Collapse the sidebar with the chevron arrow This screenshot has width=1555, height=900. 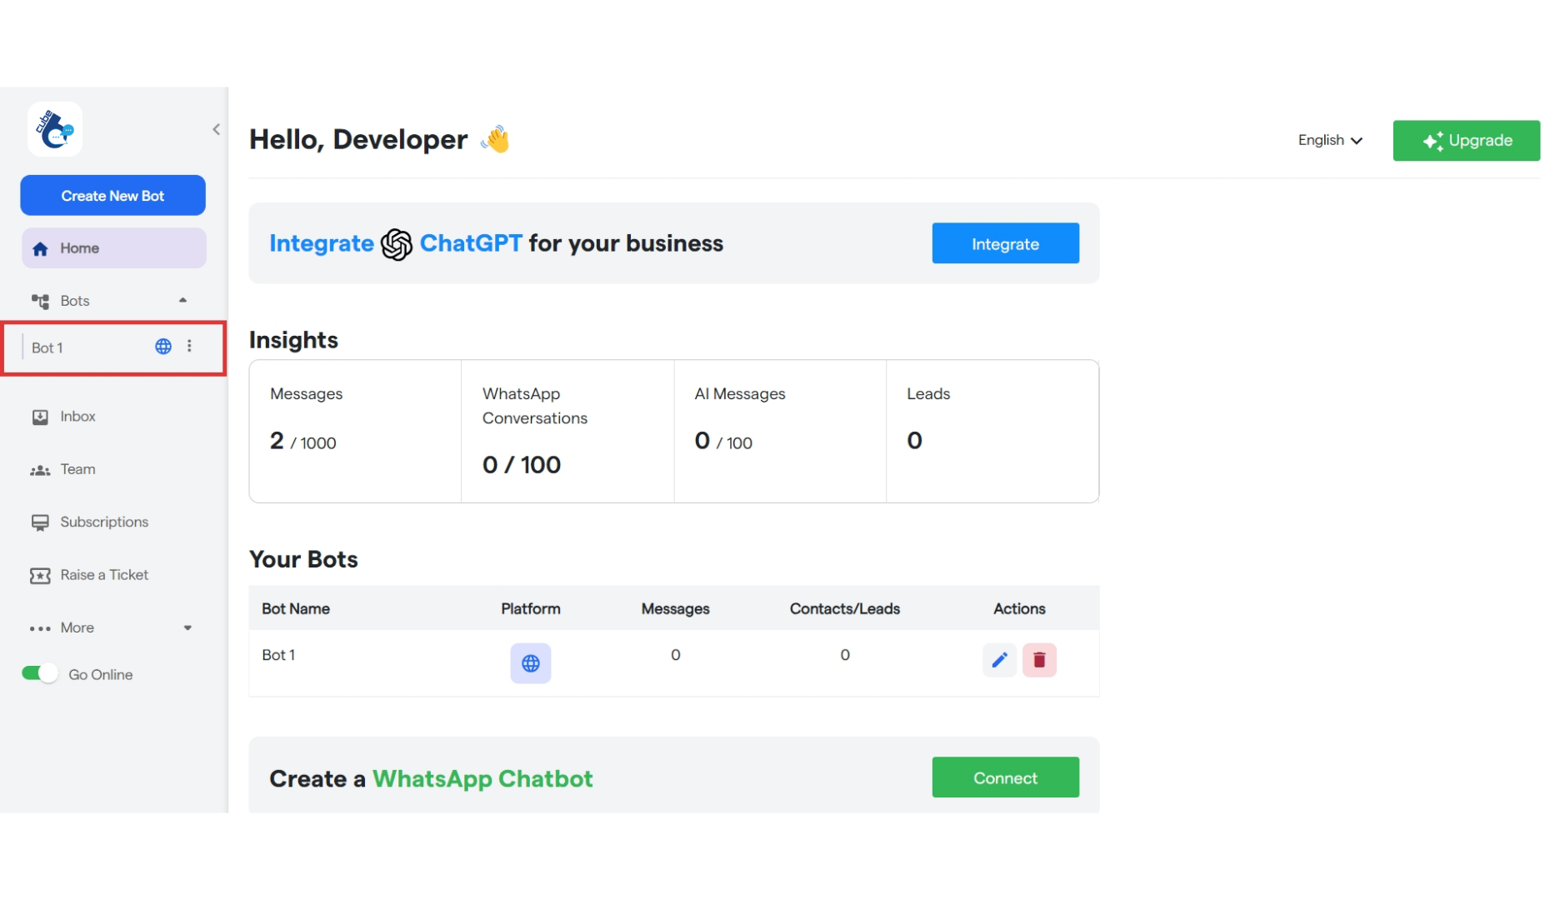click(216, 129)
